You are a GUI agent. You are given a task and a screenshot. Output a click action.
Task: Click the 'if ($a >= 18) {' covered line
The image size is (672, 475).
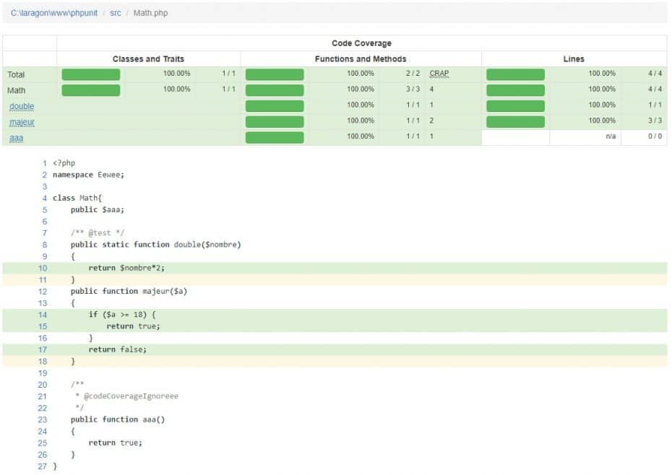coord(122,315)
